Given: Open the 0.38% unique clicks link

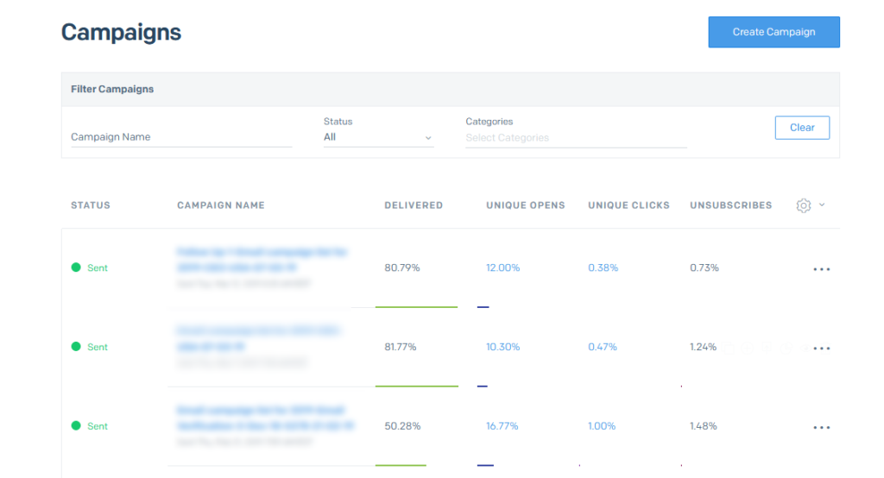Looking at the screenshot, I should tap(603, 267).
